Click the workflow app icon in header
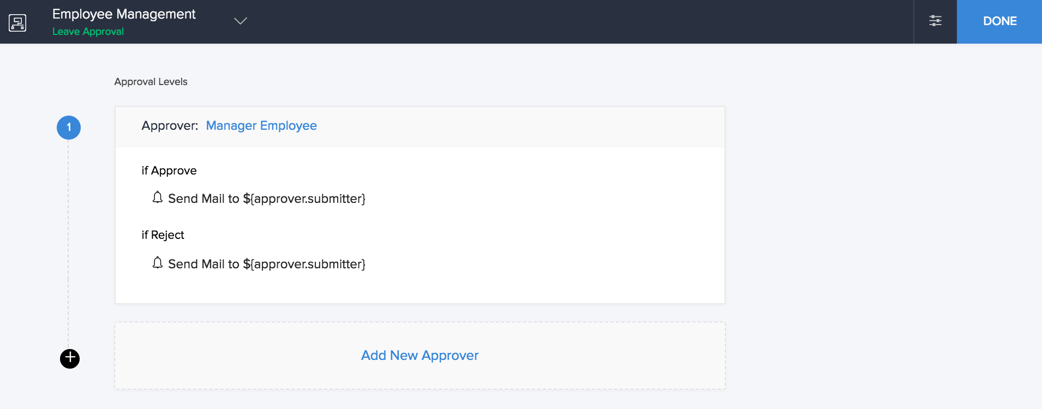The image size is (1042, 409). click(17, 23)
